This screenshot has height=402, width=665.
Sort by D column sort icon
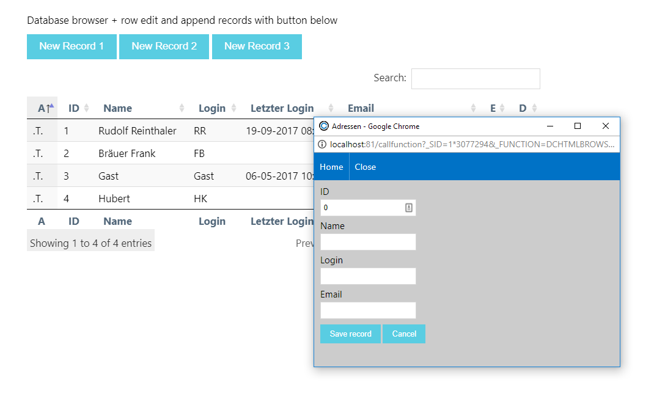click(x=534, y=108)
